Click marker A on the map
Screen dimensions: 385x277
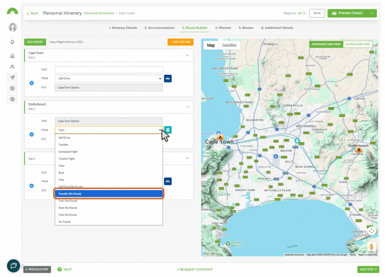pos(220,137)
